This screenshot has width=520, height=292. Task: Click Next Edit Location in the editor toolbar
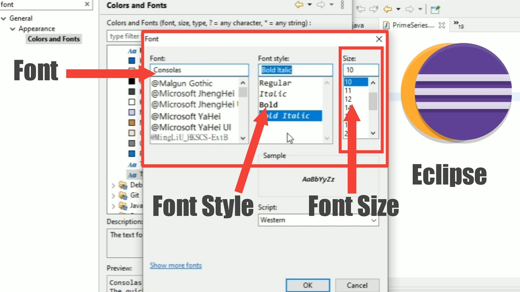[x=374, y=9]
